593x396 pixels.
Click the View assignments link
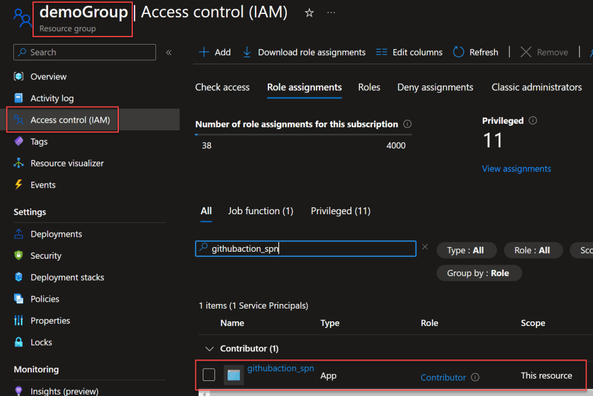coord(516,168)
